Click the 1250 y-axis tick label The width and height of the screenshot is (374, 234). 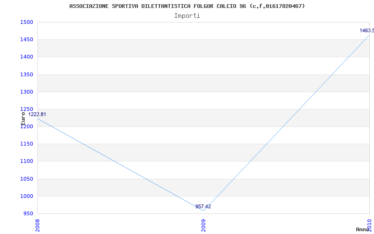tap(27, 109)
